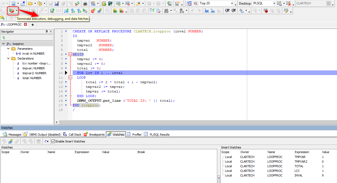Select 'tmpvar2: NUMBER' in Navigator

click(x=34, y=73)
